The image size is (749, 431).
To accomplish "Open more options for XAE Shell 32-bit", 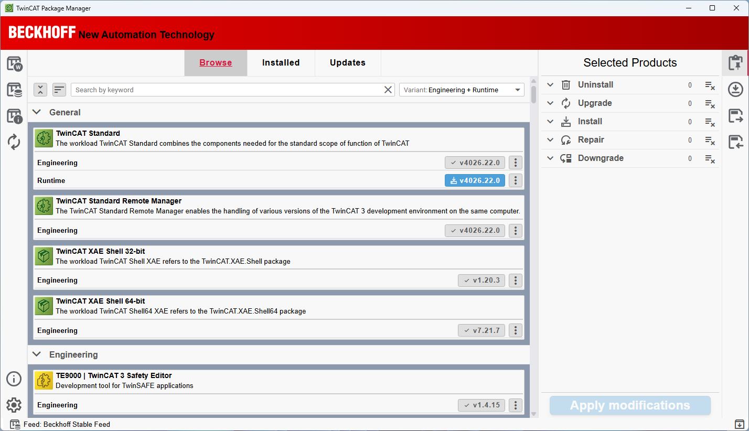I will point(516,281).
